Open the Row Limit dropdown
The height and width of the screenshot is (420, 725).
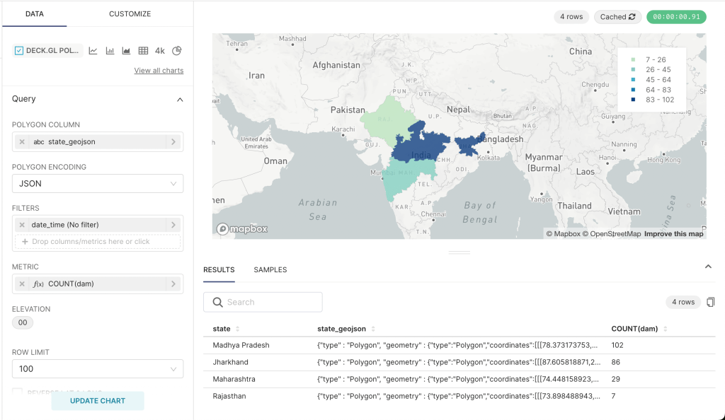(x=98, y=369)
